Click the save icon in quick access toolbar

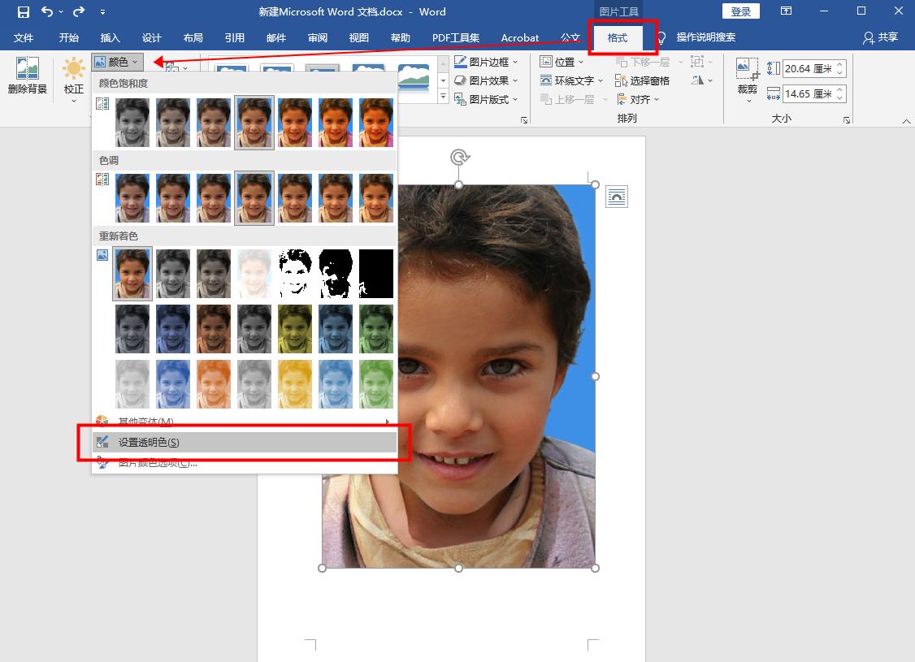click(x=24, y=12)
